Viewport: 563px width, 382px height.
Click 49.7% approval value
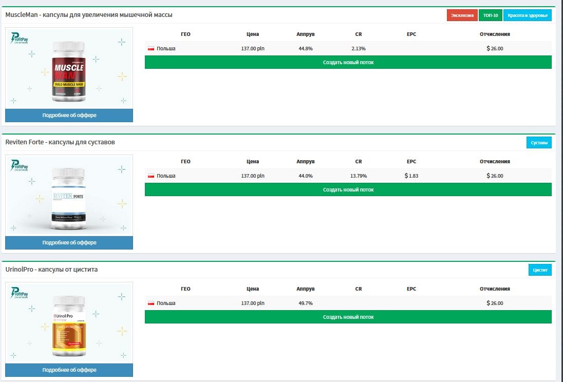(306, 303)
